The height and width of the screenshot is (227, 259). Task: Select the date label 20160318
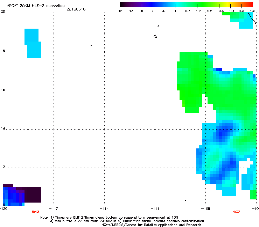[x=76, y=9]
